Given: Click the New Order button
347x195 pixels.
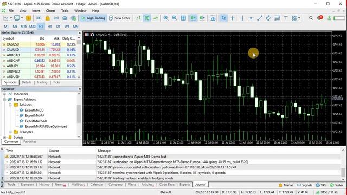Looking at the screenshot, I should (x=120, y=18).
